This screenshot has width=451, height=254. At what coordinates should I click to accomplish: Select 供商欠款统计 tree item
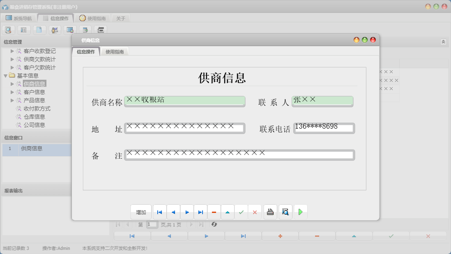[x=40, y=59]
